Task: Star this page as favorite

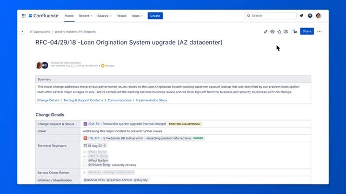Action: pyautogui.click(x=279, y=32)
